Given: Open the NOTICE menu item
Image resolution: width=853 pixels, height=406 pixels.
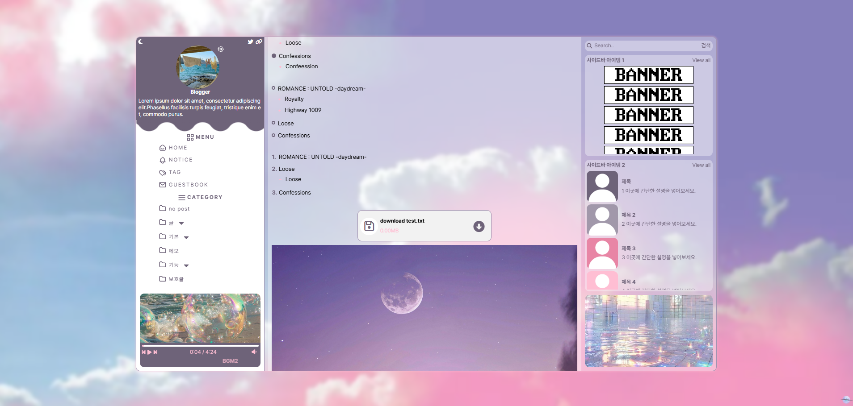Looking at the screenshot, I should tap(176, 160).
